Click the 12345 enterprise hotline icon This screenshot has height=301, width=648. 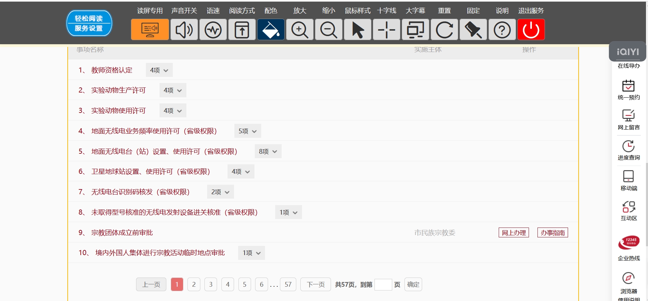click(x=629, y=243)
